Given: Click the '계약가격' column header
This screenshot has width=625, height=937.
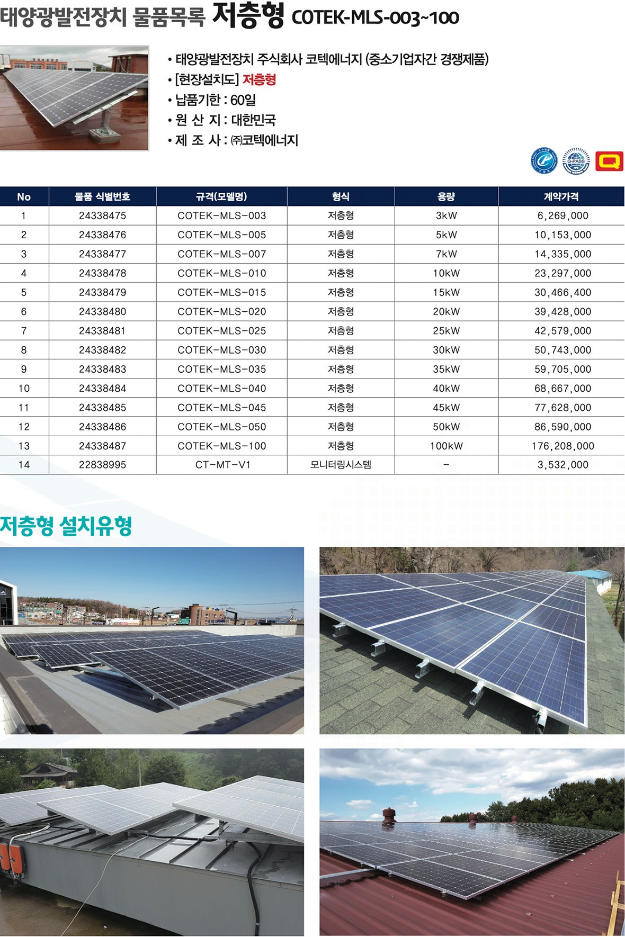Looking at the screenshot, I should point(561,196).
